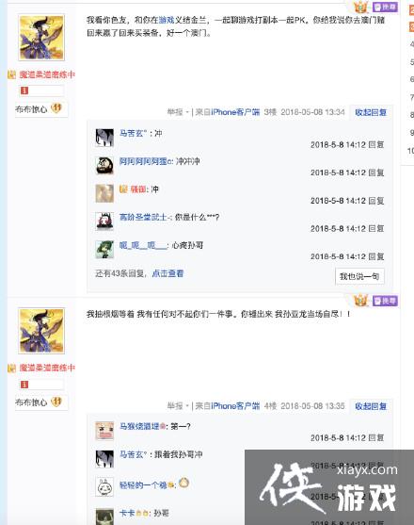Click the level 11 badge beside 布布惊心 under the 3楼 avatar
Screen dimensions: 414x525
pos(56,108)
